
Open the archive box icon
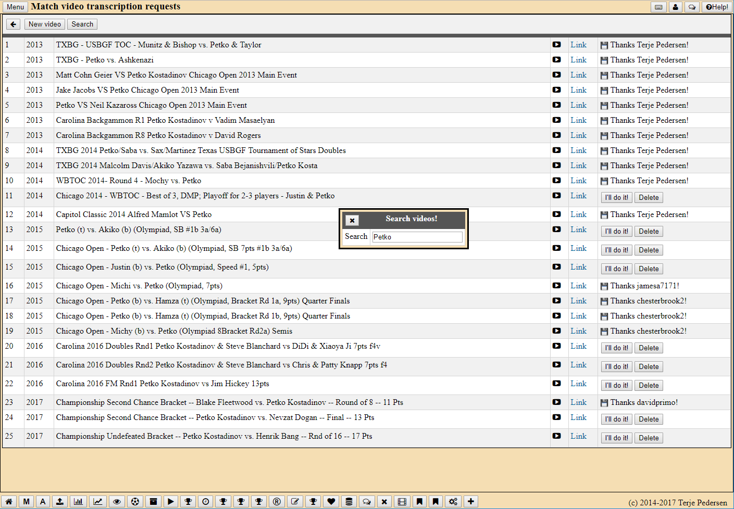pyautogui.click(x=153, y=501)
